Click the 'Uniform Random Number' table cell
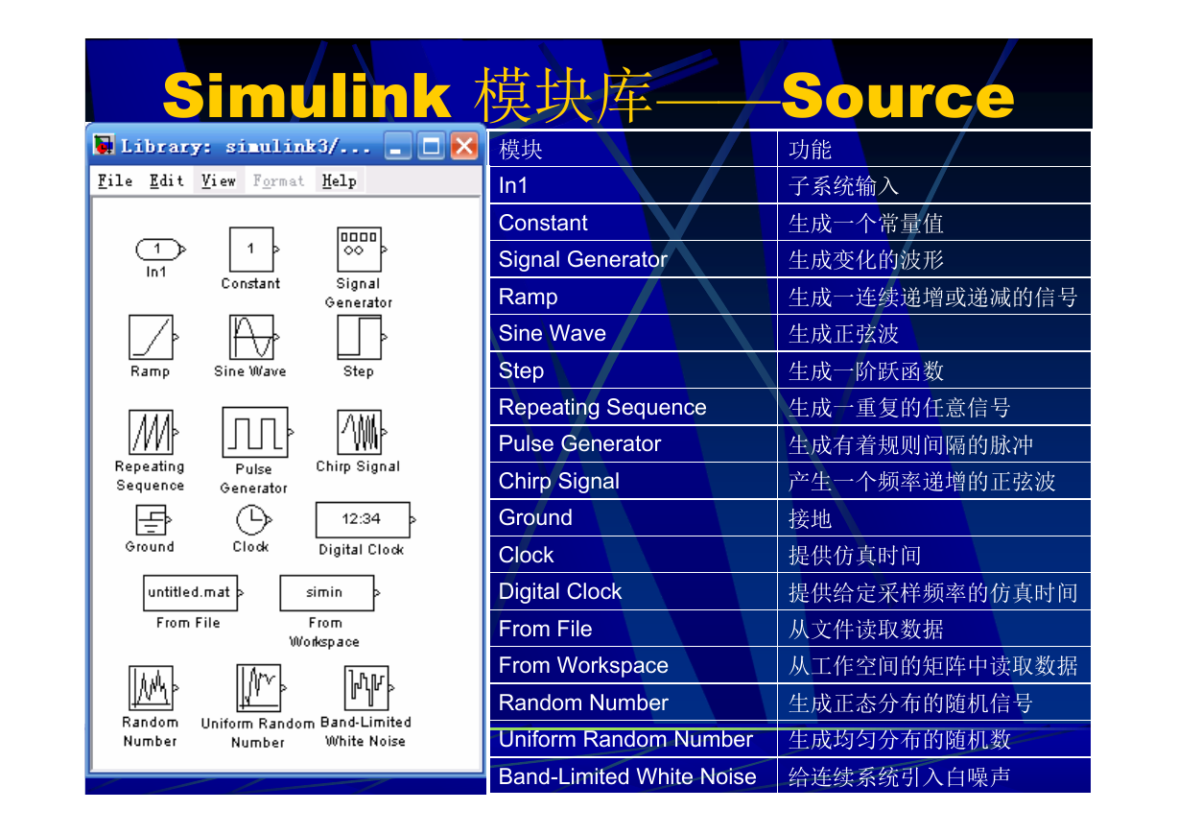Image resolution: width=1178 pixels, height=834 pixels. (633, 740)
